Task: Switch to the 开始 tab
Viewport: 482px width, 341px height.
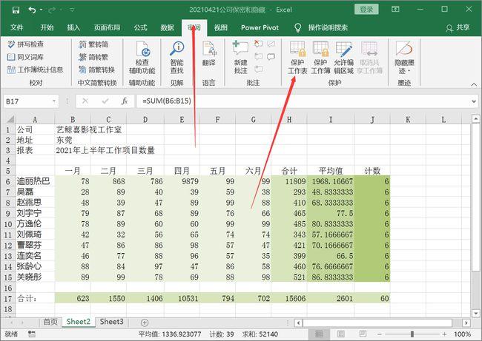Action: [47, 27]
